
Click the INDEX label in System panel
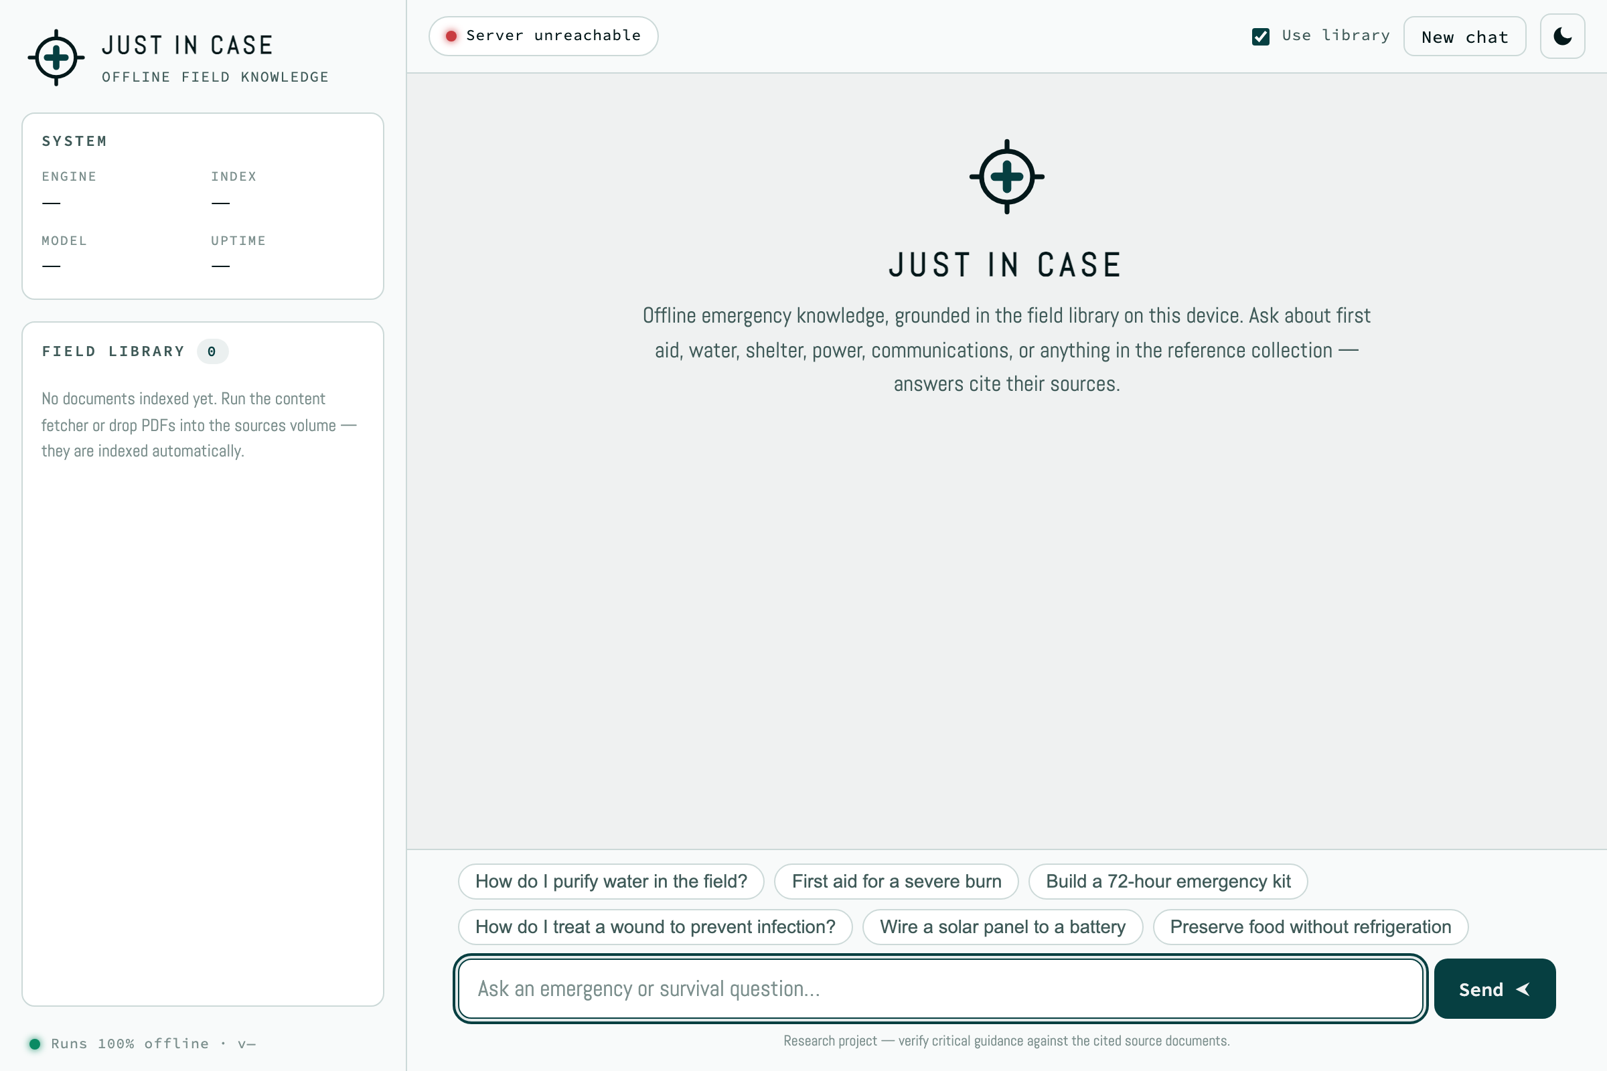(234, 176)
